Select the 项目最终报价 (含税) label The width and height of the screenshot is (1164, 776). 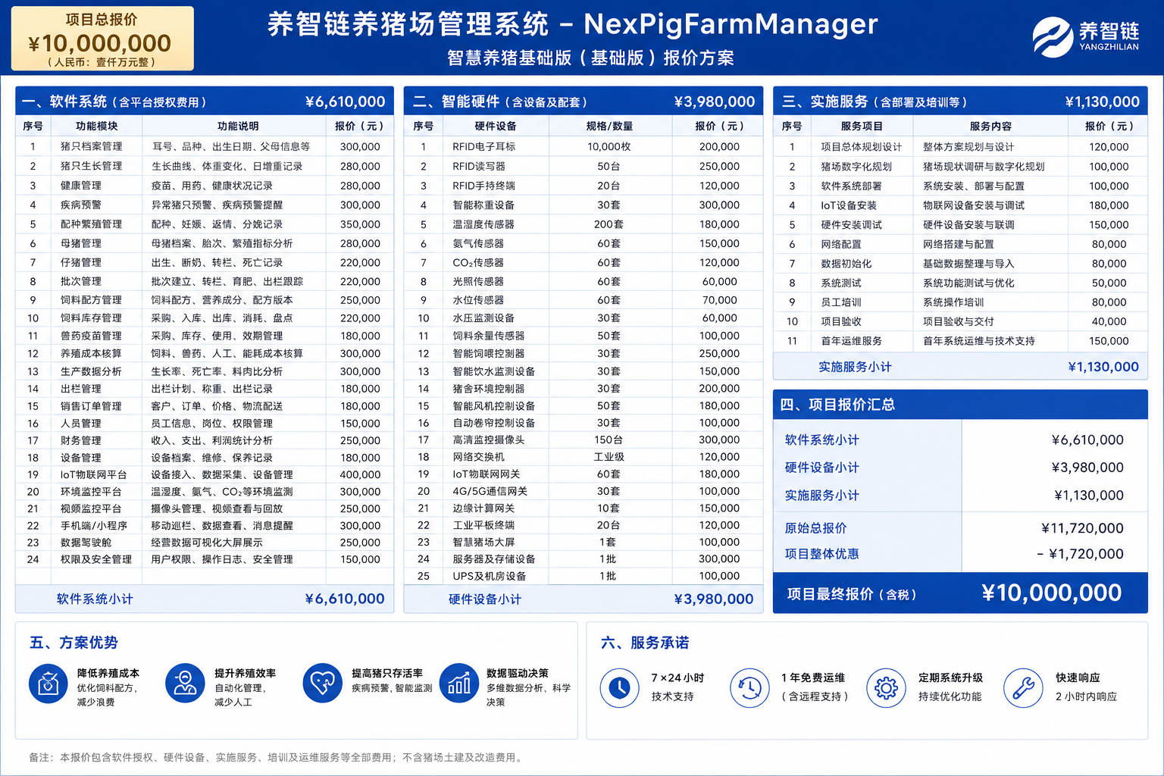(852, 594)
